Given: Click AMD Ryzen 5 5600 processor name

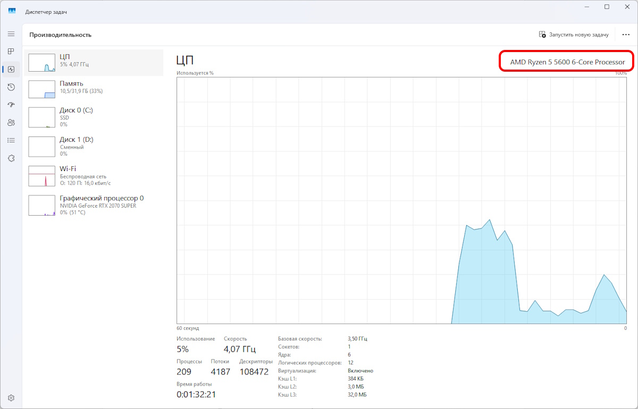Looking at the screenshot, I should pos(567,62).
